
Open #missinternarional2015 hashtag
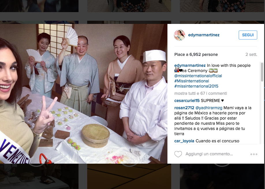tap(196, 86)
